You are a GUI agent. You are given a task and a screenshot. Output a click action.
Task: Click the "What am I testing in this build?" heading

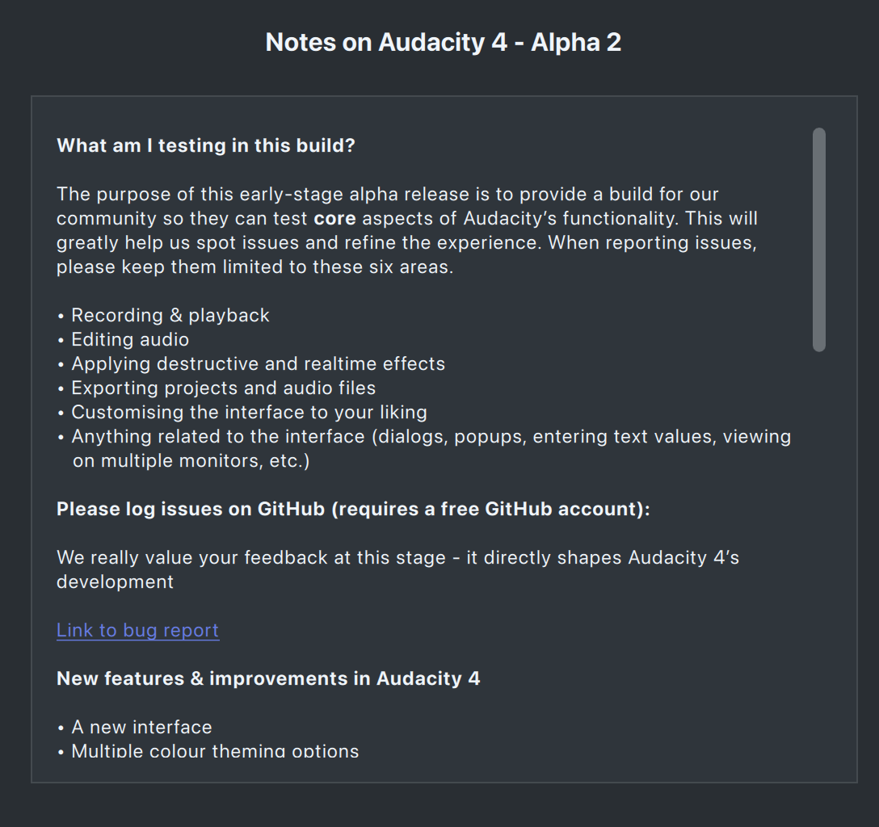point(206,146)
